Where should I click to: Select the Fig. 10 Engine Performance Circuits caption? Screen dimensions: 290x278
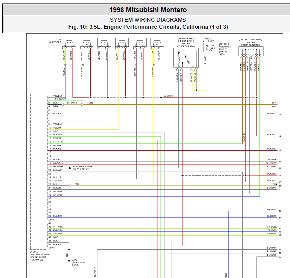(148, 27)
